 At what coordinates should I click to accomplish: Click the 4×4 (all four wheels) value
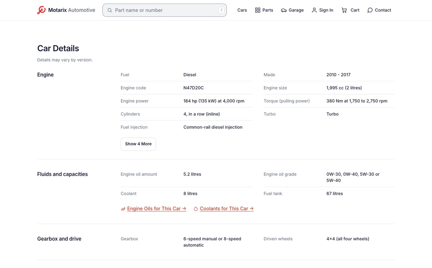pyautogui.click(x=348, y=239)
